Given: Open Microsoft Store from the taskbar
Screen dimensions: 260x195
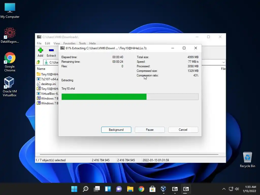Looking at the screenshot, I should pyautogui.click(x=152, y=189).
